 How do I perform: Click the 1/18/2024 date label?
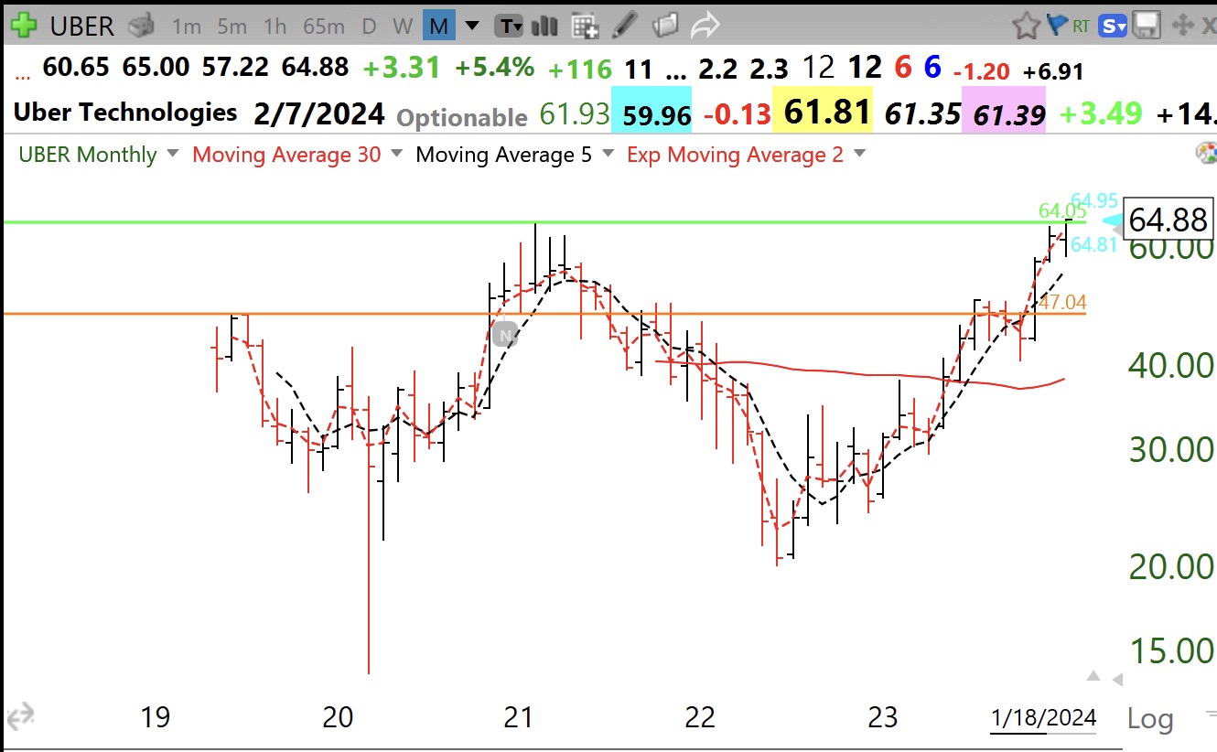[x=1043, y=718]
